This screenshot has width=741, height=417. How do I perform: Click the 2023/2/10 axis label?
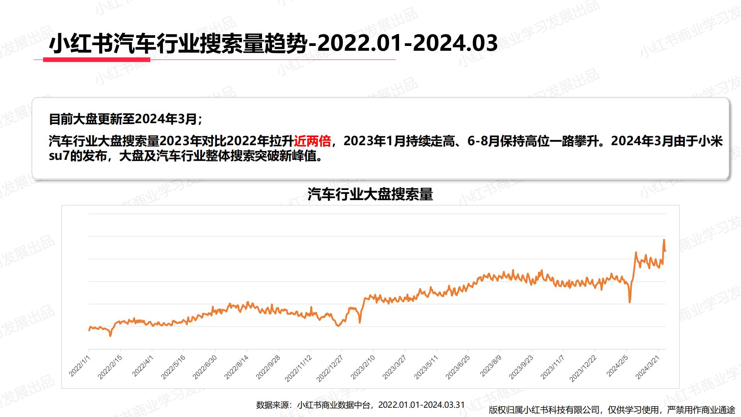pyautogui.click(x=363, y=367)
